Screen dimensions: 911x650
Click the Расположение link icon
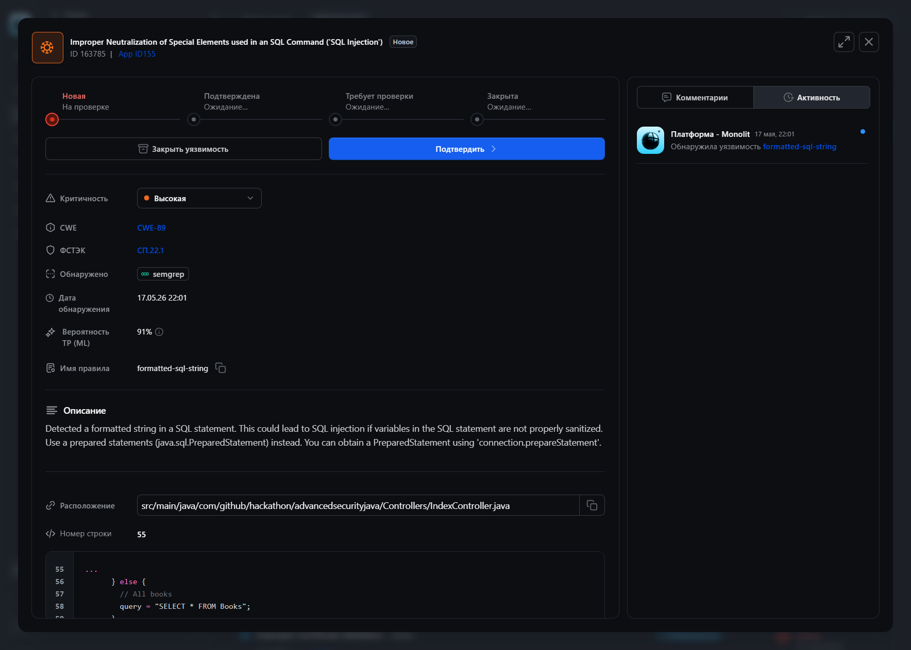(x=50, y=505)
